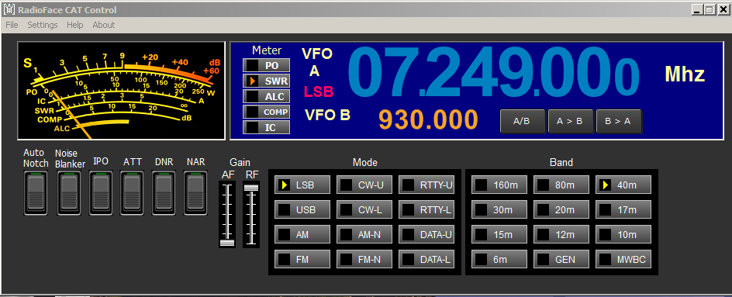Enable the IPO rocker switch
The height and width of the screenshot is (297, 732).
click(101, 193)
